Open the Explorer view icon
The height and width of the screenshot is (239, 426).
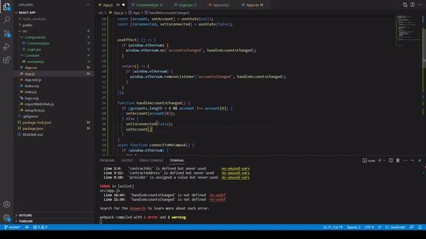point(7,7)
